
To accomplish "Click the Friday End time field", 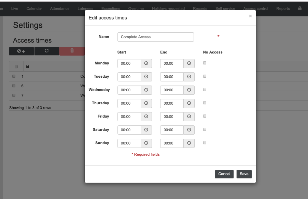I will click(x=172, y=117).
